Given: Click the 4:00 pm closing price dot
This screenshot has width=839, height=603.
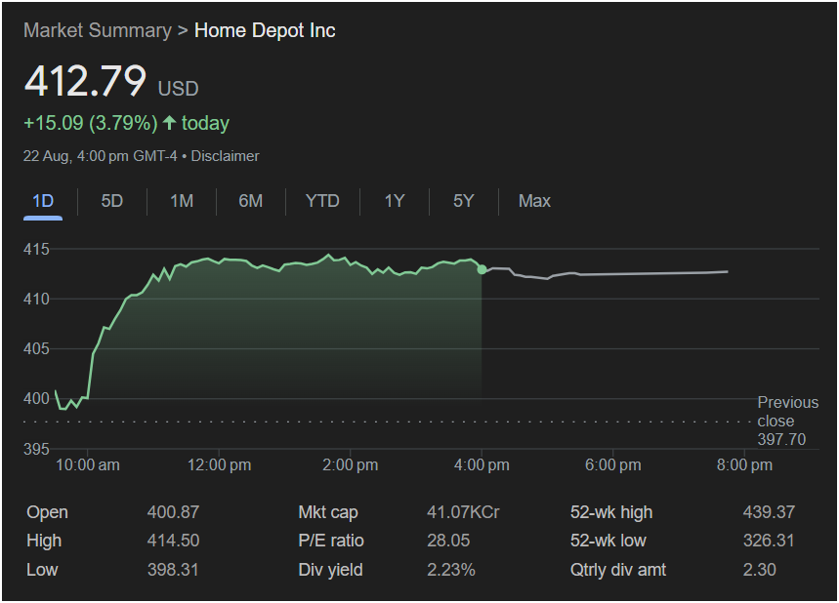Looking at the screenshot, I should click(482, 268).
